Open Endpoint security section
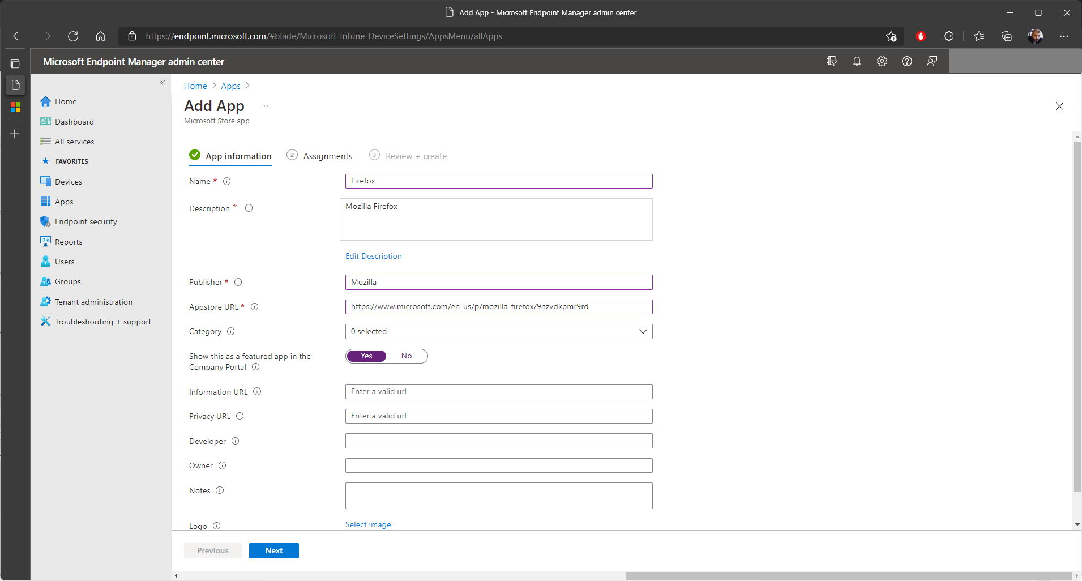This screenshot has height=581, width=1082. [86, 221]
